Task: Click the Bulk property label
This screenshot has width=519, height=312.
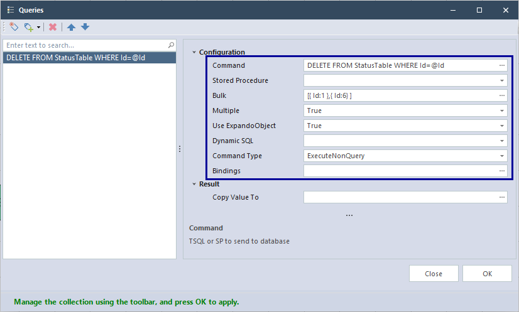Action: pos(219,95)
